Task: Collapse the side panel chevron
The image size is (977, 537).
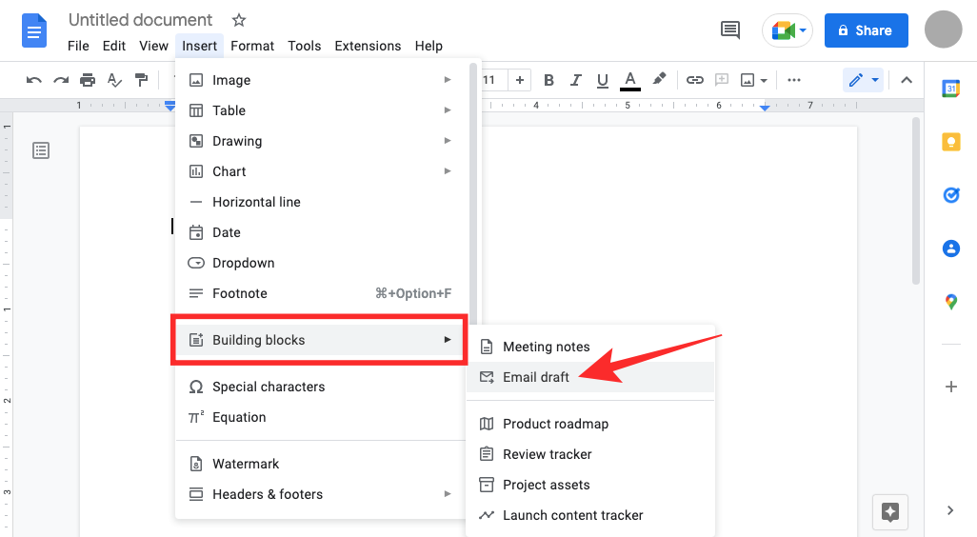Action: click(950, 510)
